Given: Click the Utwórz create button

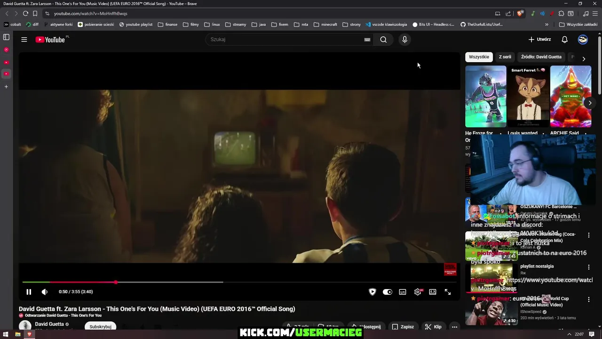Looking at the screenshot, I should [x=539, y=40].
